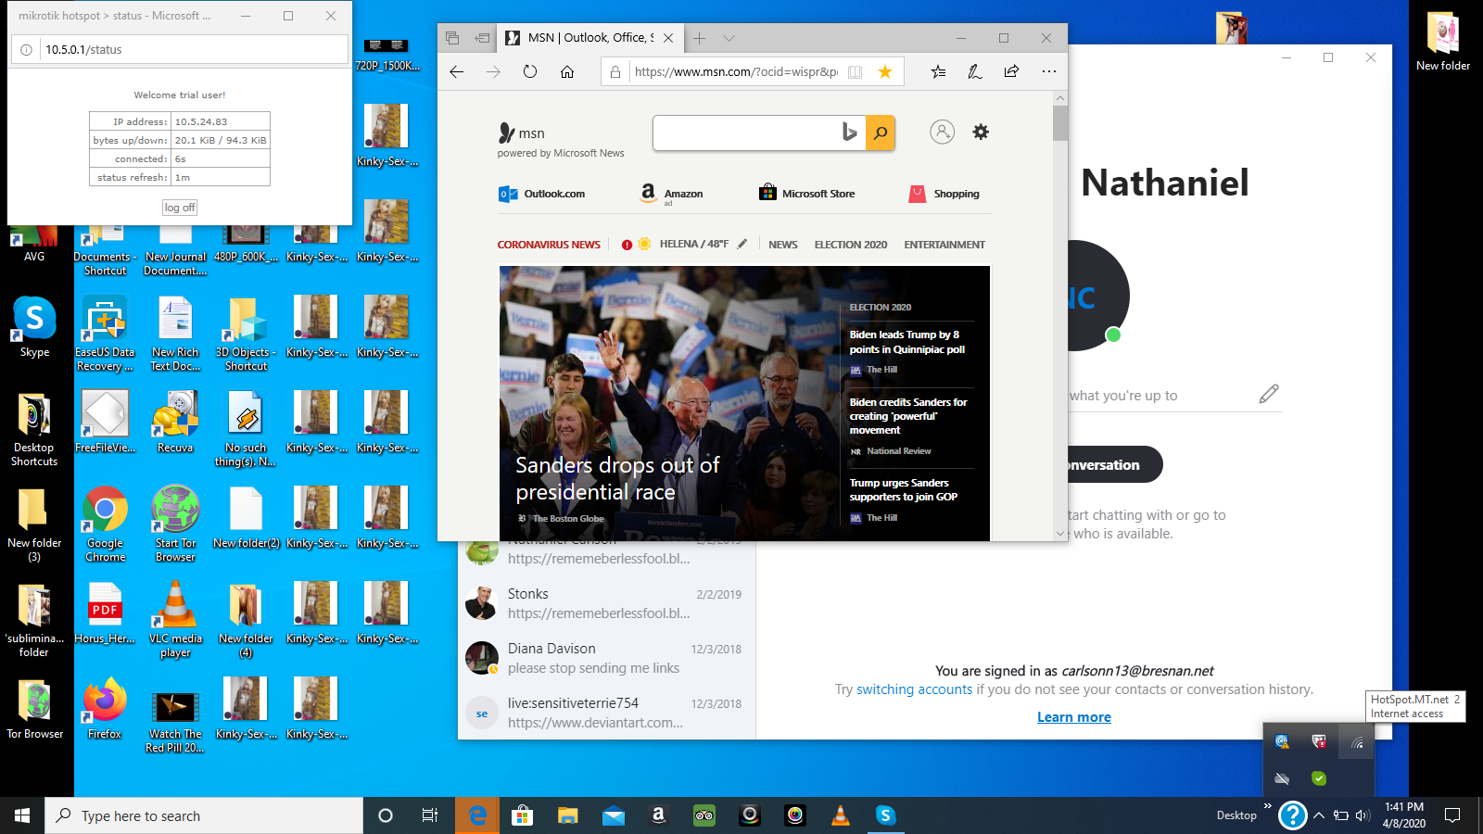Open volume control in system tray
Viewport: 1483px width, 834px height.
click(x=1363, y=815)
